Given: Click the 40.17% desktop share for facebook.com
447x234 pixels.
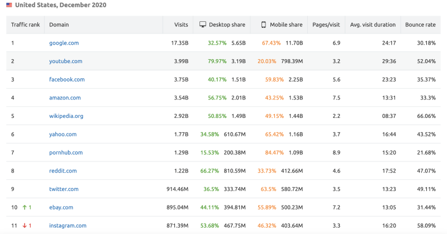Looking at the screenshot, I should (x=217, y=79).
